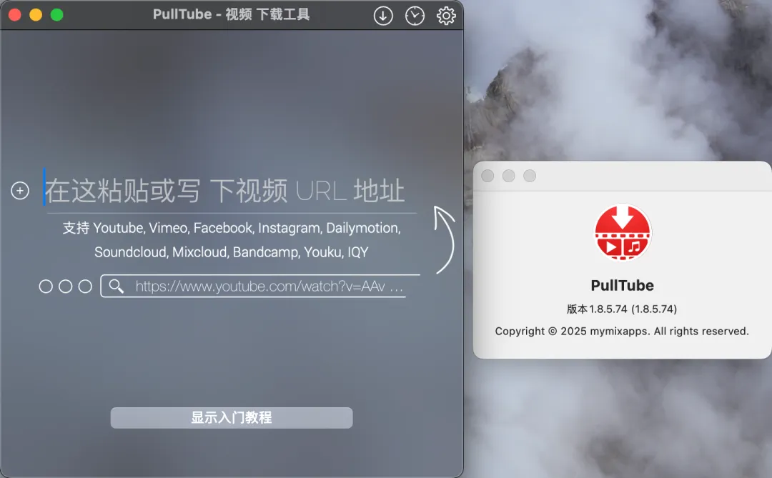Click the plus add-URL icon
The image size is (772, 478).
pos(20,191)
